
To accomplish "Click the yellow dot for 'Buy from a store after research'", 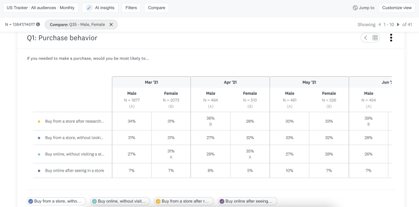I will [39, 121].
